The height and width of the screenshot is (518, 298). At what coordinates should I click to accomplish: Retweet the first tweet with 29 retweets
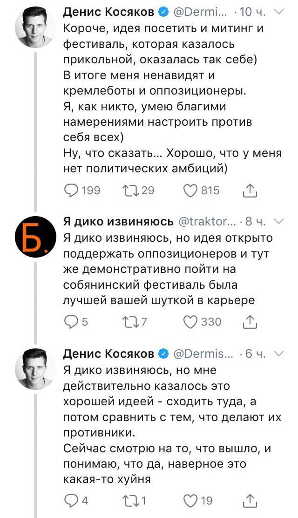(129, 190)
